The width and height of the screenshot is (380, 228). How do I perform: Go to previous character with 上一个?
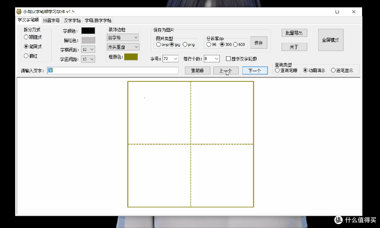(226, 70)
